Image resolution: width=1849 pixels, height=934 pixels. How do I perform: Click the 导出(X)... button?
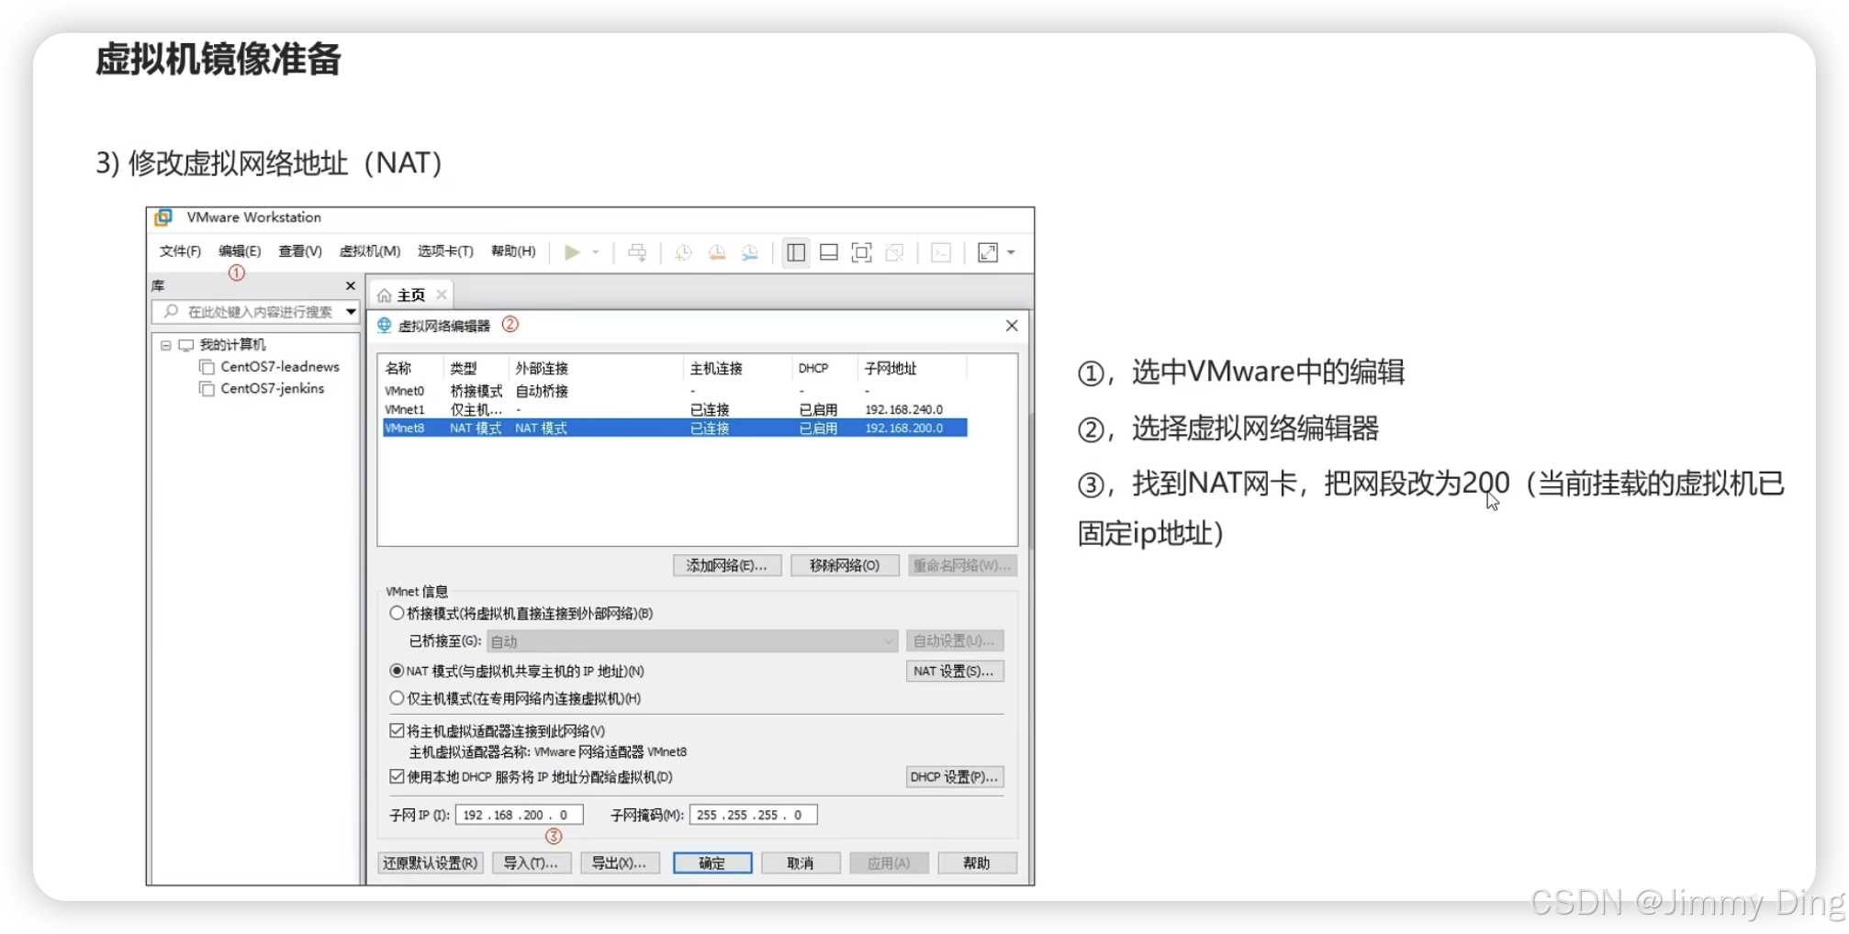pyautogui.click(x=620, y=864)
